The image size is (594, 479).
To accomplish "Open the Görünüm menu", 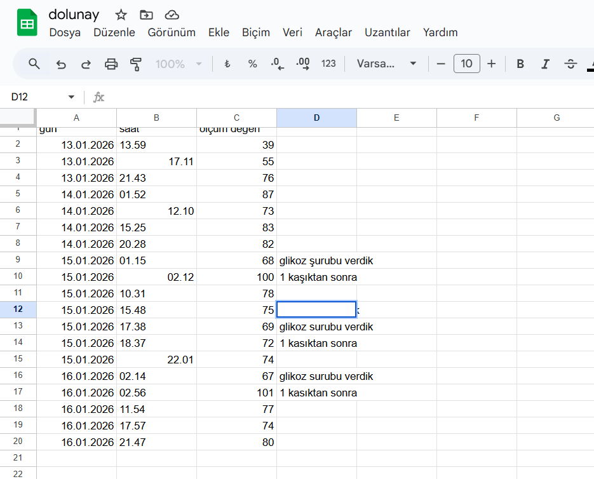I will 172,32.
